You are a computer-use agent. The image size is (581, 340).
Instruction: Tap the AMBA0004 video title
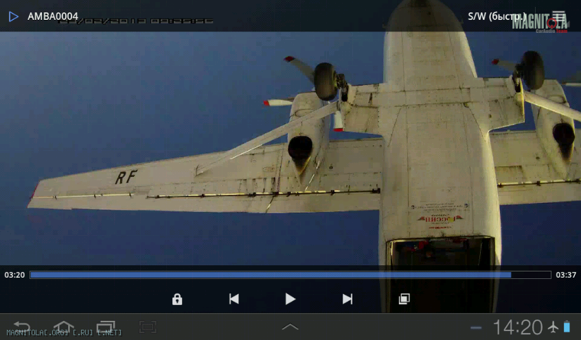pyautogui.click(x=53, y=16)
